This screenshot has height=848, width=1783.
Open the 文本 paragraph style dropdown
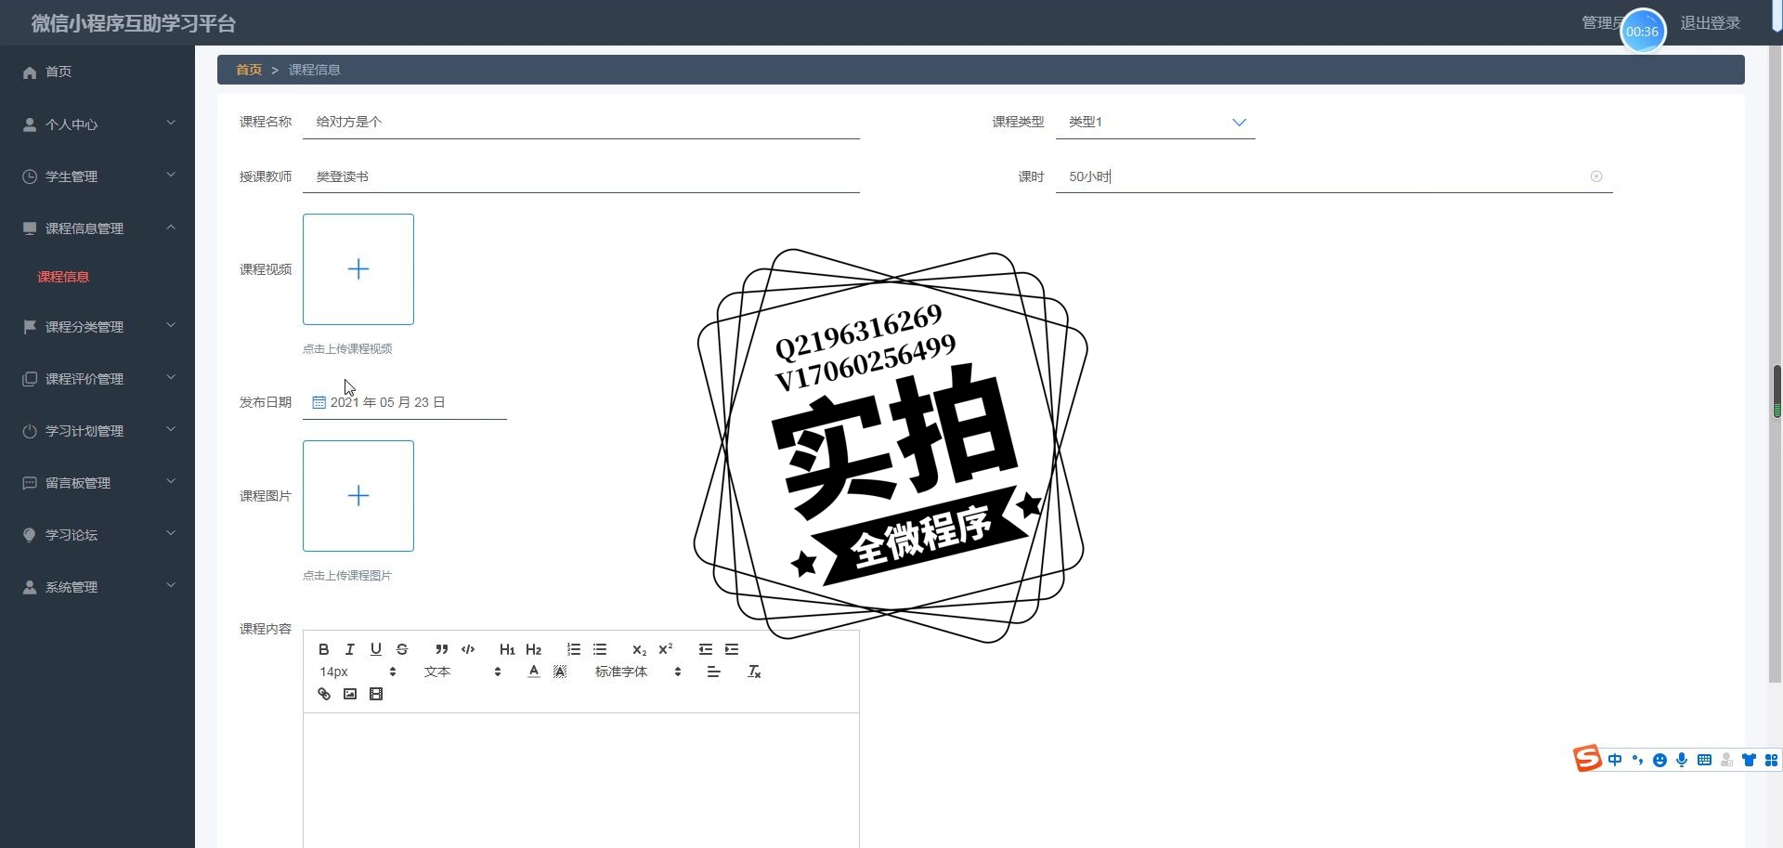(462, 672)
